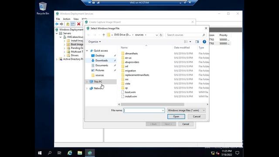Open the address bar history dropdown
Image resolution: width=279 pixels, height=157 pixels.
[157, 35]
